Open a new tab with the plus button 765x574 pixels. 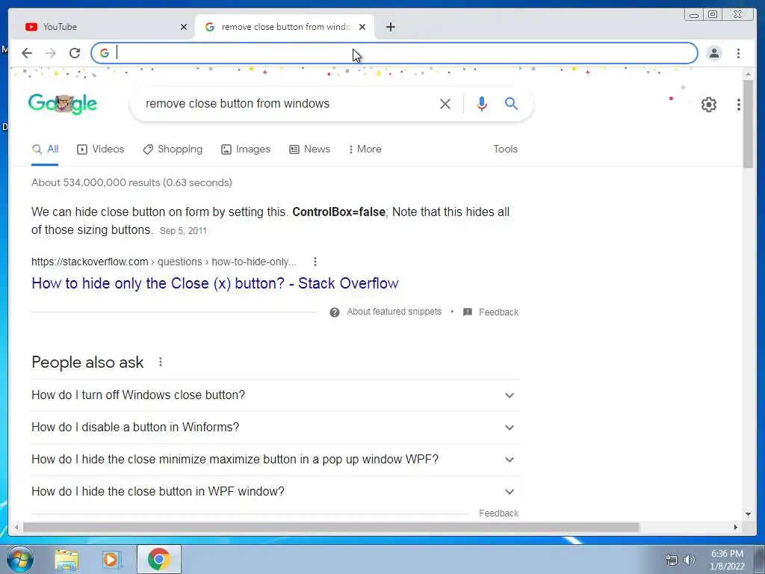click(x=390, y=27)
